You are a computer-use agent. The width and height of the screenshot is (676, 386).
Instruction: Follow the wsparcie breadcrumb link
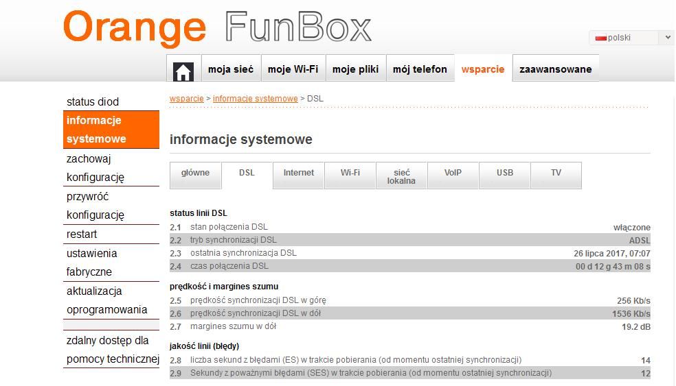tap(187, 99)
